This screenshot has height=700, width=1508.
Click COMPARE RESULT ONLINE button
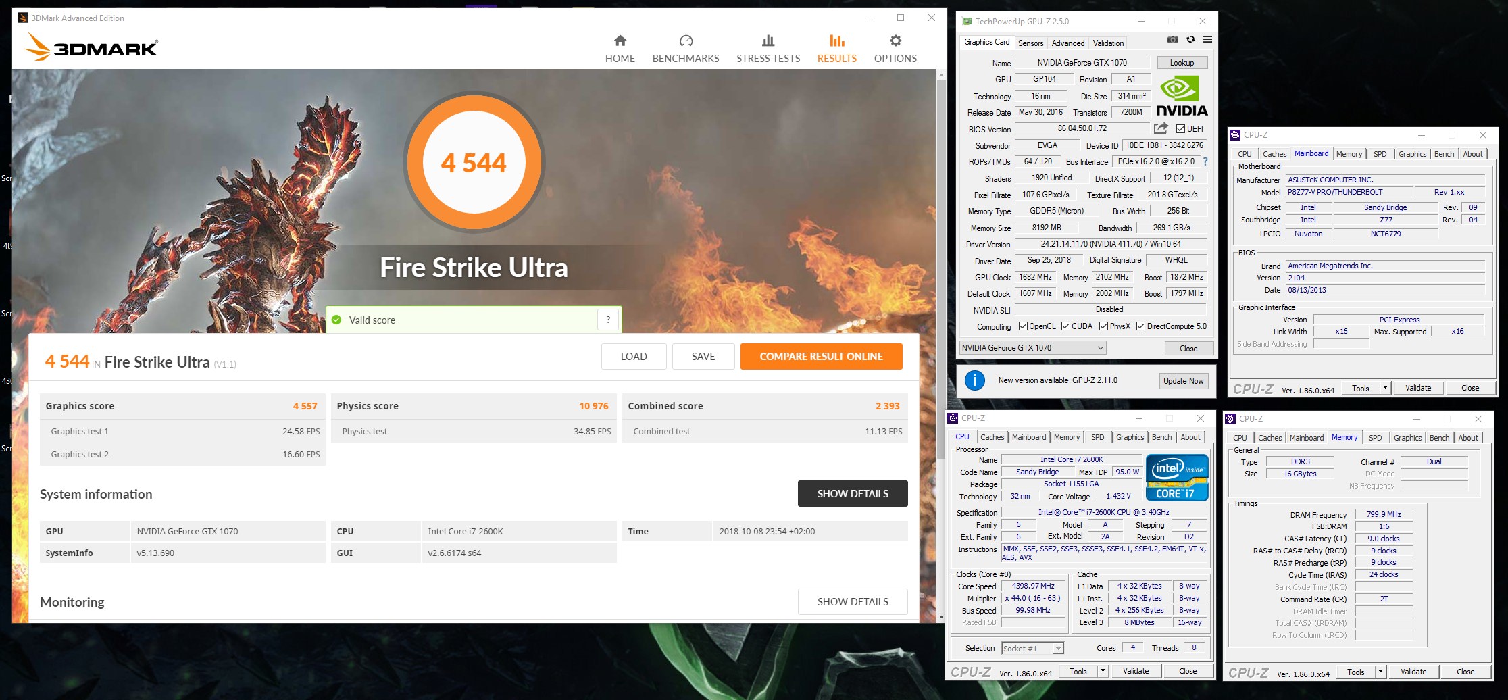pyautogui.click(x=821, y=356)
